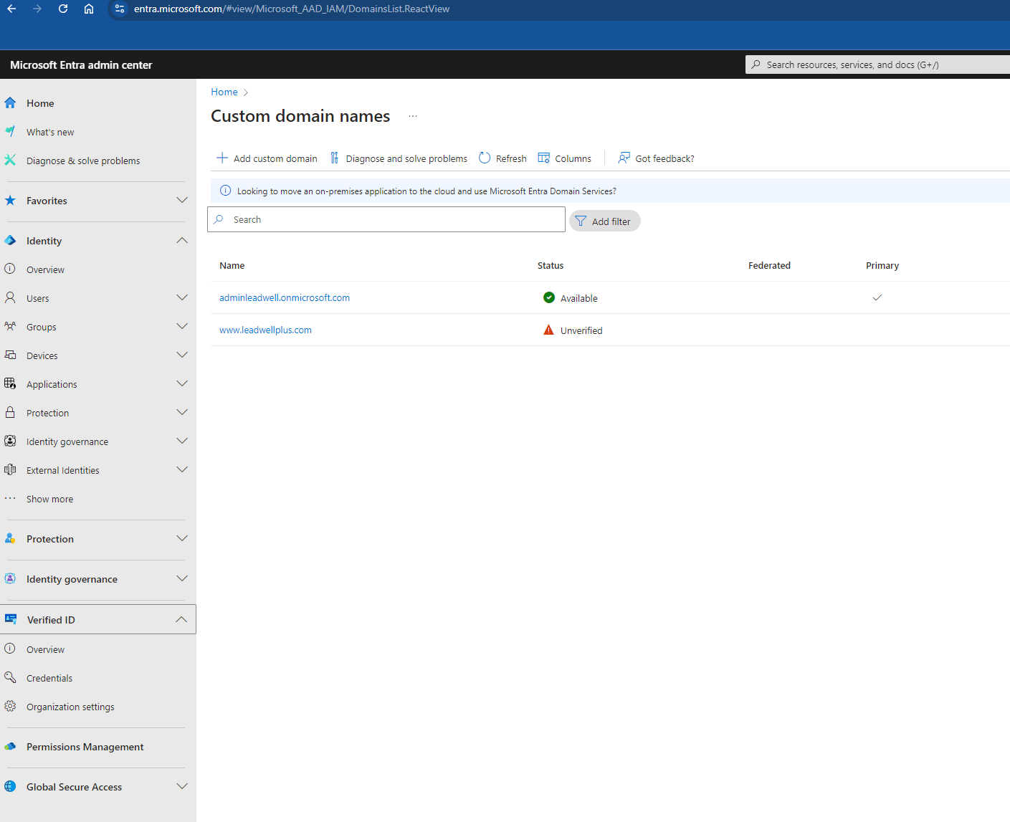Click Got feedback? button
Screen dimensions: 1010x822
[x=656, y=158]
